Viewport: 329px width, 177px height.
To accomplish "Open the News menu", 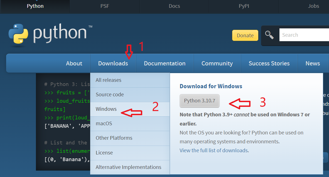I will tap(312, 63).
